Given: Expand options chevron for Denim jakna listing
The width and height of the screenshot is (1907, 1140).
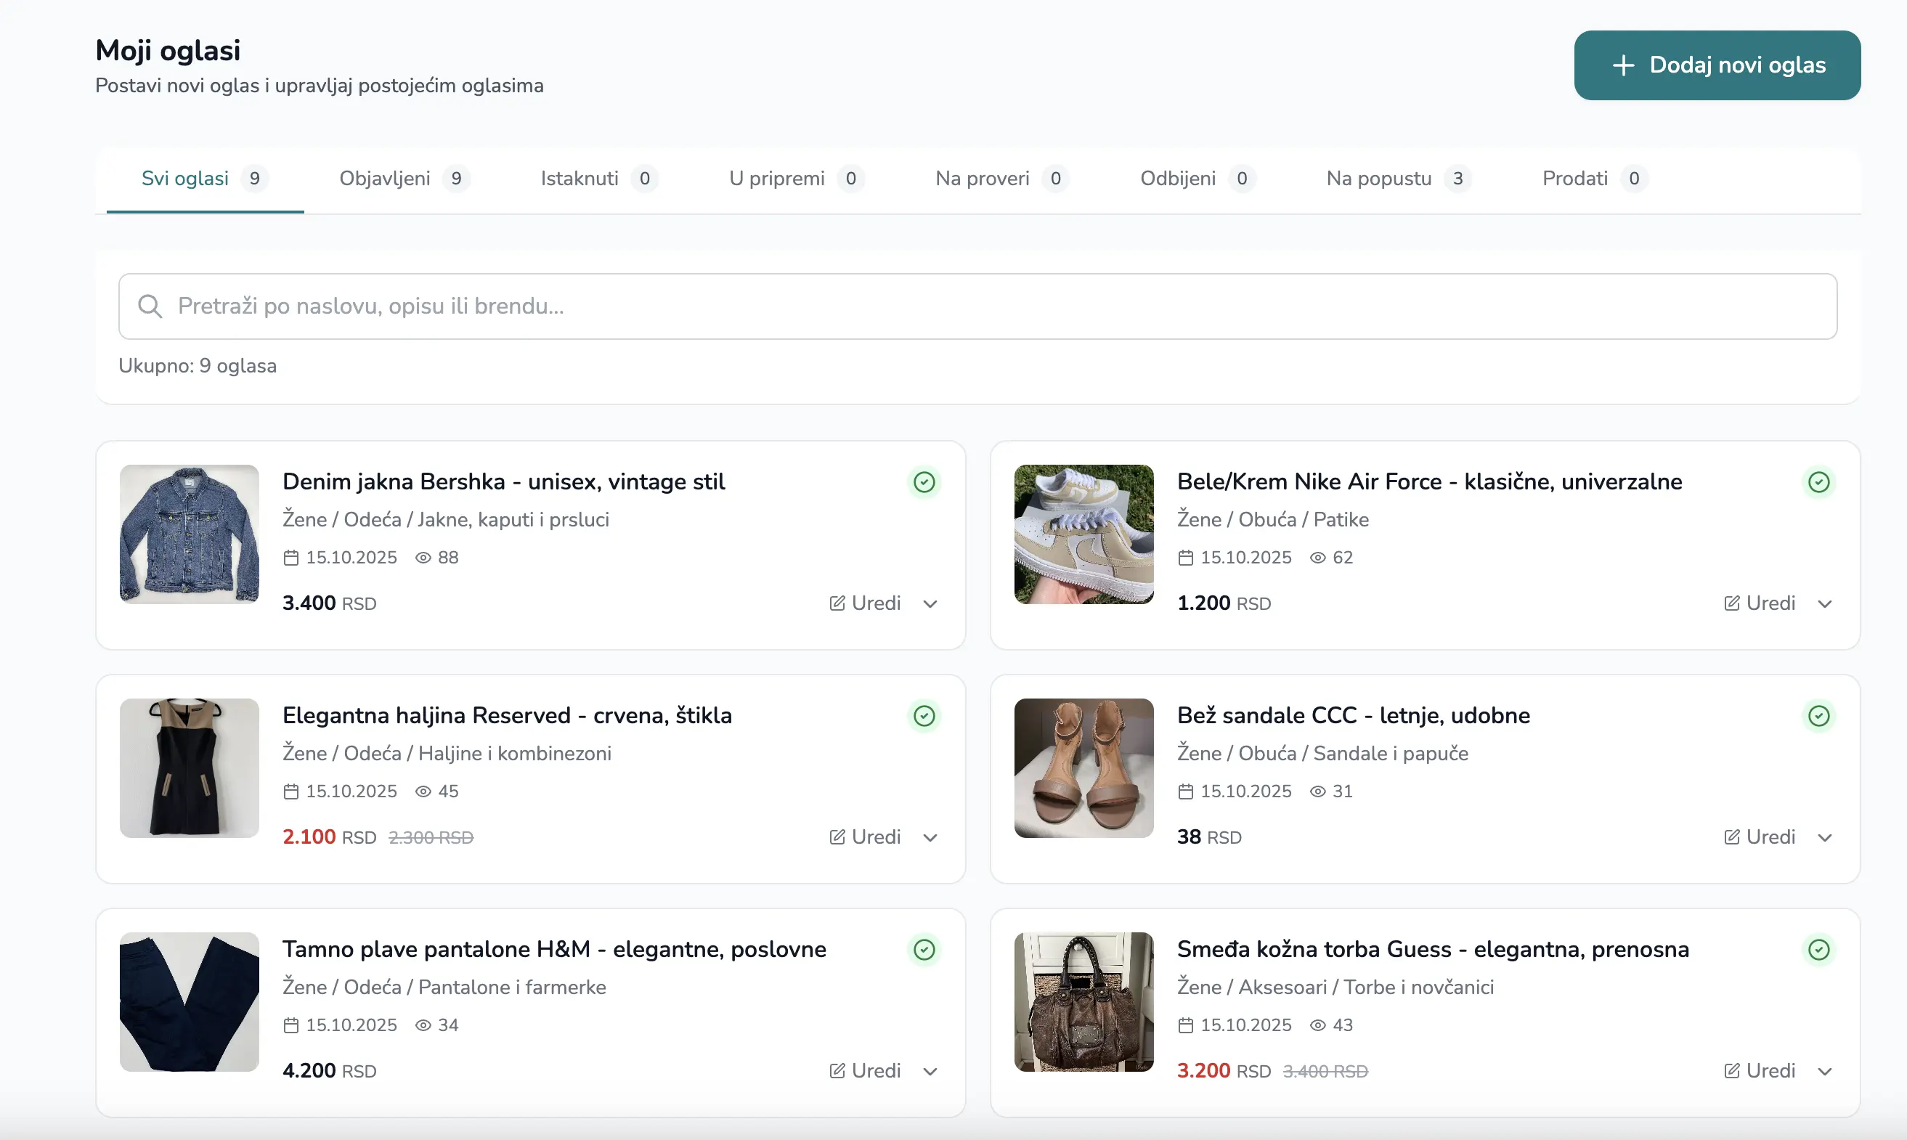Looking at the screenshot, I should pyautogui.click(x=930, y=604).
